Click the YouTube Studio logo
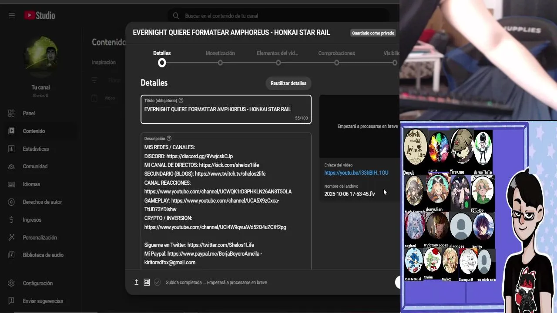557x313 pixels. point(40,16)
